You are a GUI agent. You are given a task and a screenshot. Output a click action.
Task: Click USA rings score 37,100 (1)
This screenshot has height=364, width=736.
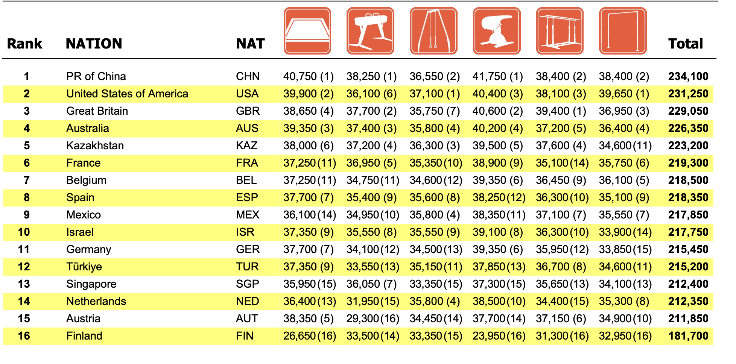(435, 94)
